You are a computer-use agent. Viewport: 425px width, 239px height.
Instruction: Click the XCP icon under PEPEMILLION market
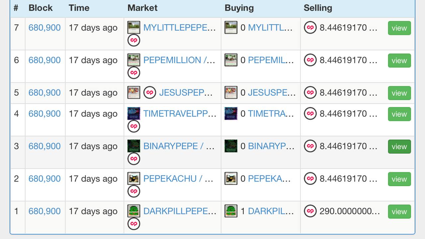click(x=134, y=73)
